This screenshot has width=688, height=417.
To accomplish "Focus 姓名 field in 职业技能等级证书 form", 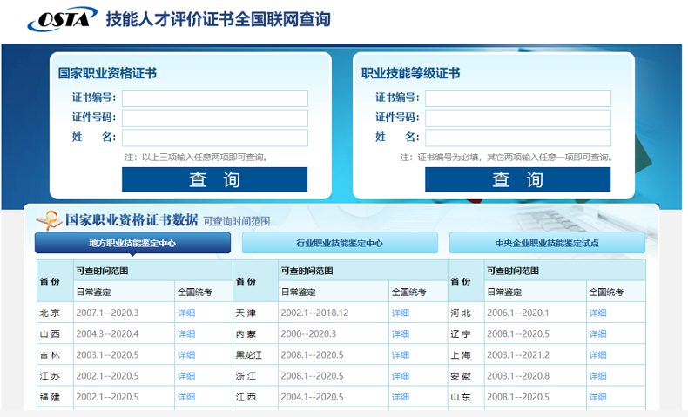I will point(518,138).
